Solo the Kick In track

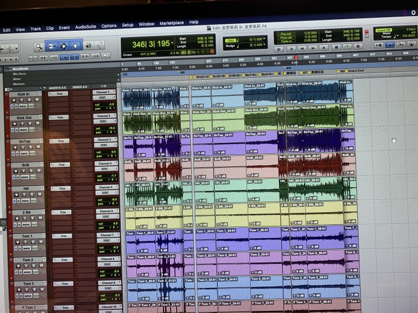[29, 100]
